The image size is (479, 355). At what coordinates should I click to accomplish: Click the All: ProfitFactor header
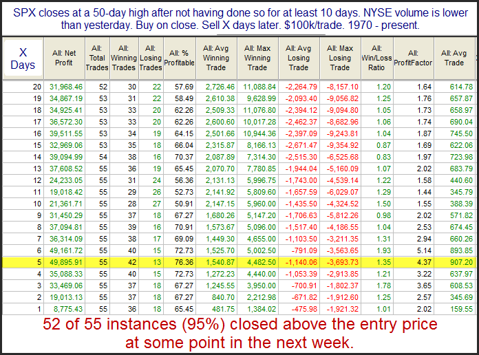coord(413,58)
